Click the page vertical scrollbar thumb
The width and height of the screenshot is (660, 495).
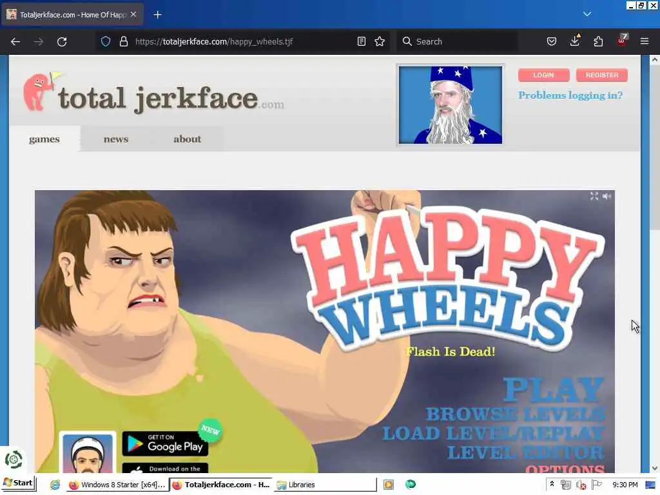pos(655,148)
